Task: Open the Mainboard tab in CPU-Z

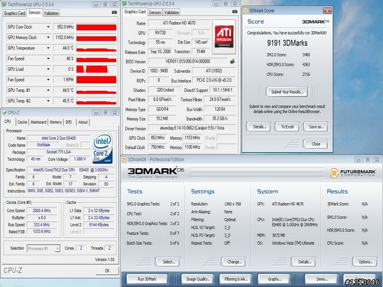Action: click(x=38, y=122)
